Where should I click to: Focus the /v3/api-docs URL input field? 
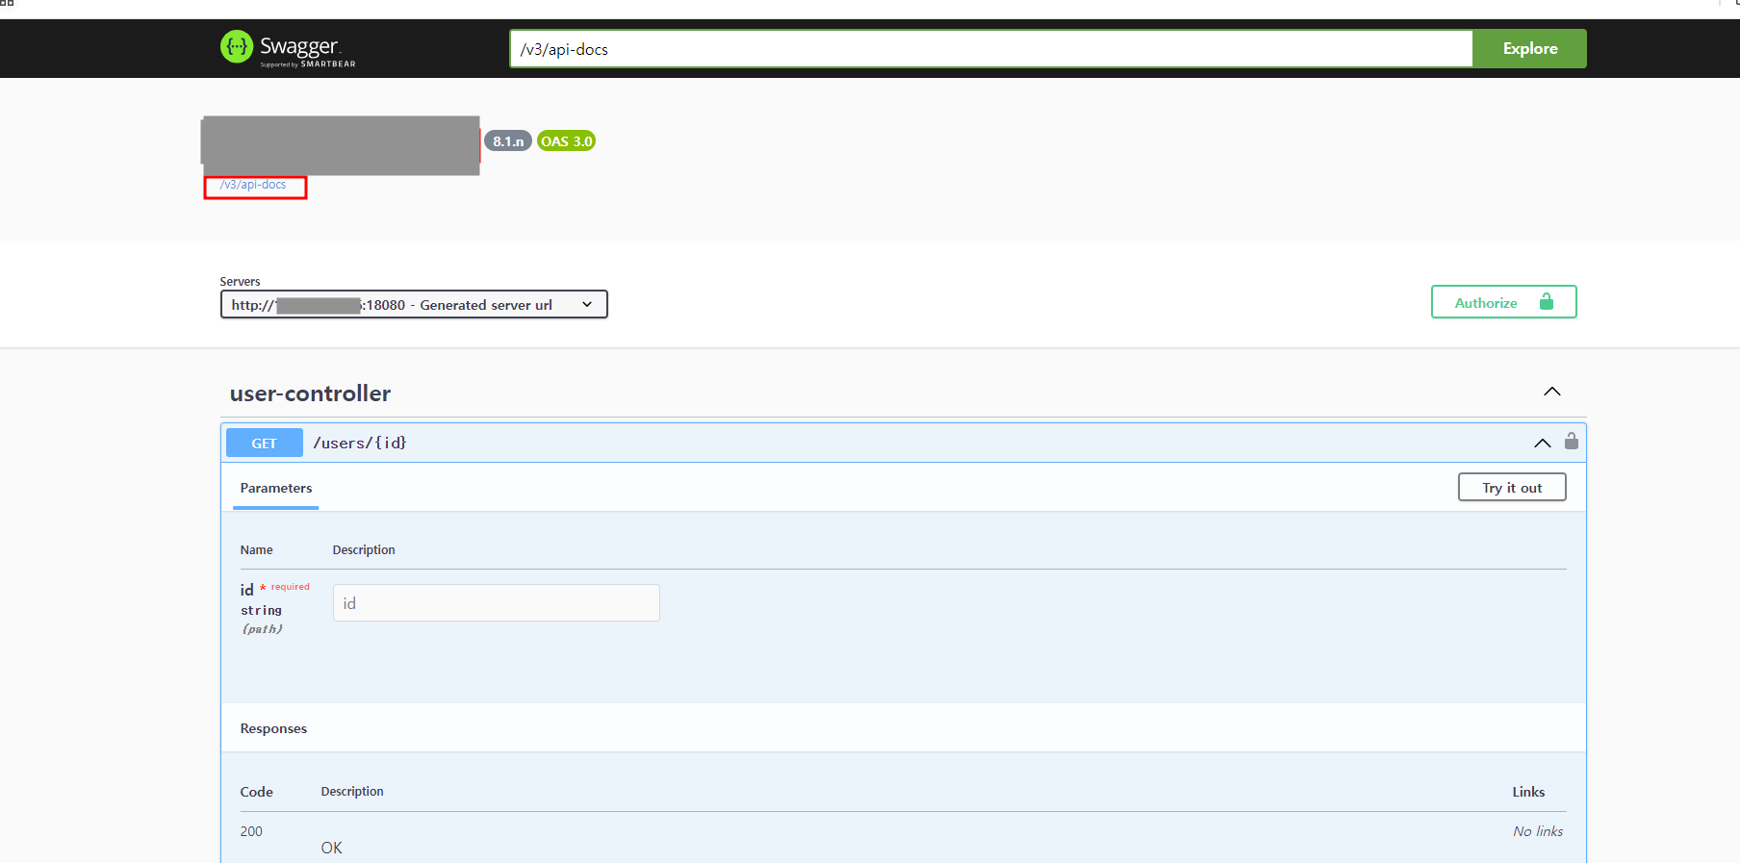pos(991,49)
